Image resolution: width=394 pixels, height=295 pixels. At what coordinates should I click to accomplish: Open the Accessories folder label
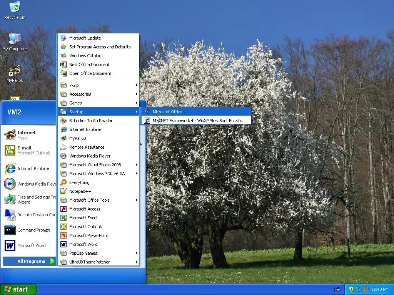(x=80, y=94)
